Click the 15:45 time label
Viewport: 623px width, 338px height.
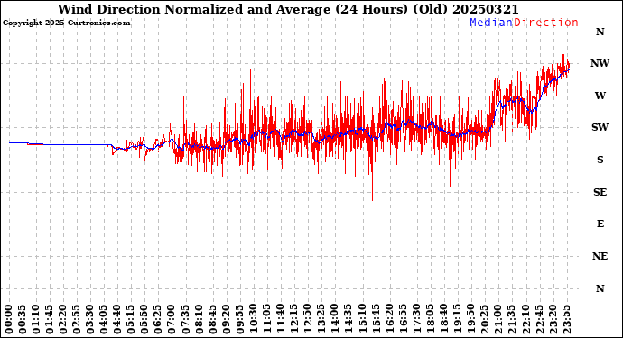click(377, 319)
